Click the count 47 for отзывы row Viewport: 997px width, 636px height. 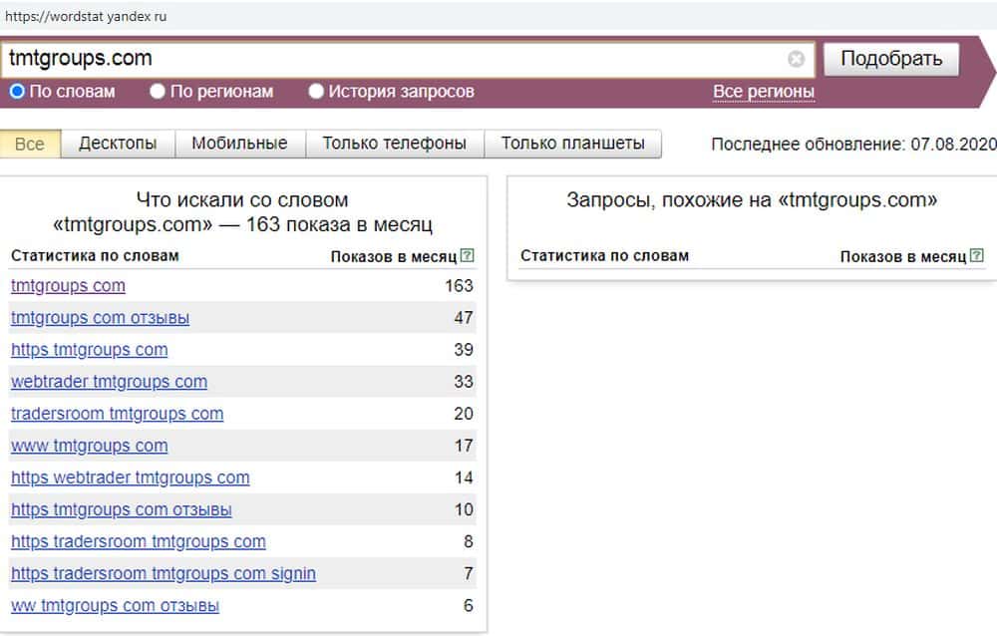pos(464,317)
